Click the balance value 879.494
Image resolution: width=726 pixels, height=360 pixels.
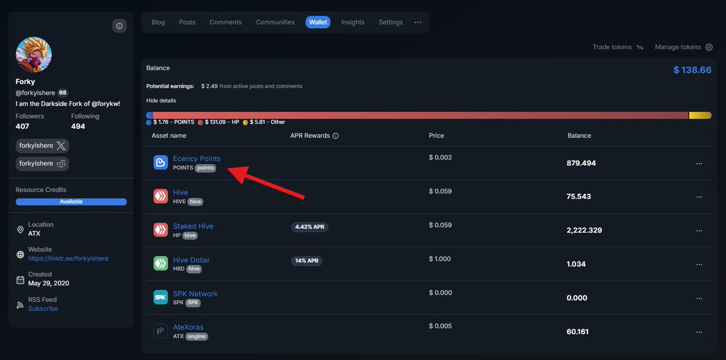point(581,163)
